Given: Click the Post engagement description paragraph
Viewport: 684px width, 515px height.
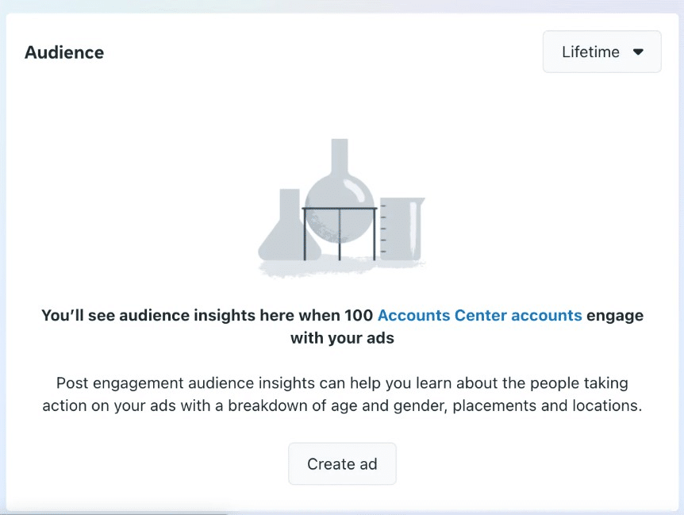Looking at the screenshot, I should click(342, 394).
